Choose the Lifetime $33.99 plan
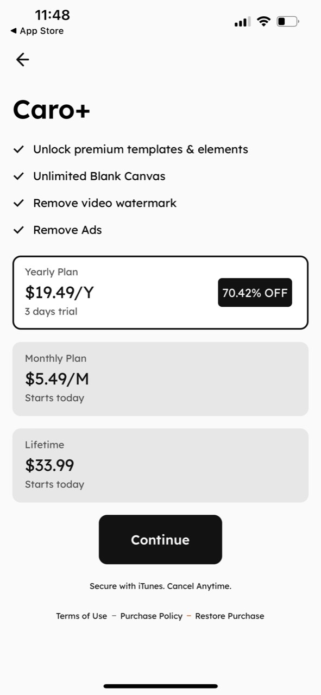 coord(160,465)
